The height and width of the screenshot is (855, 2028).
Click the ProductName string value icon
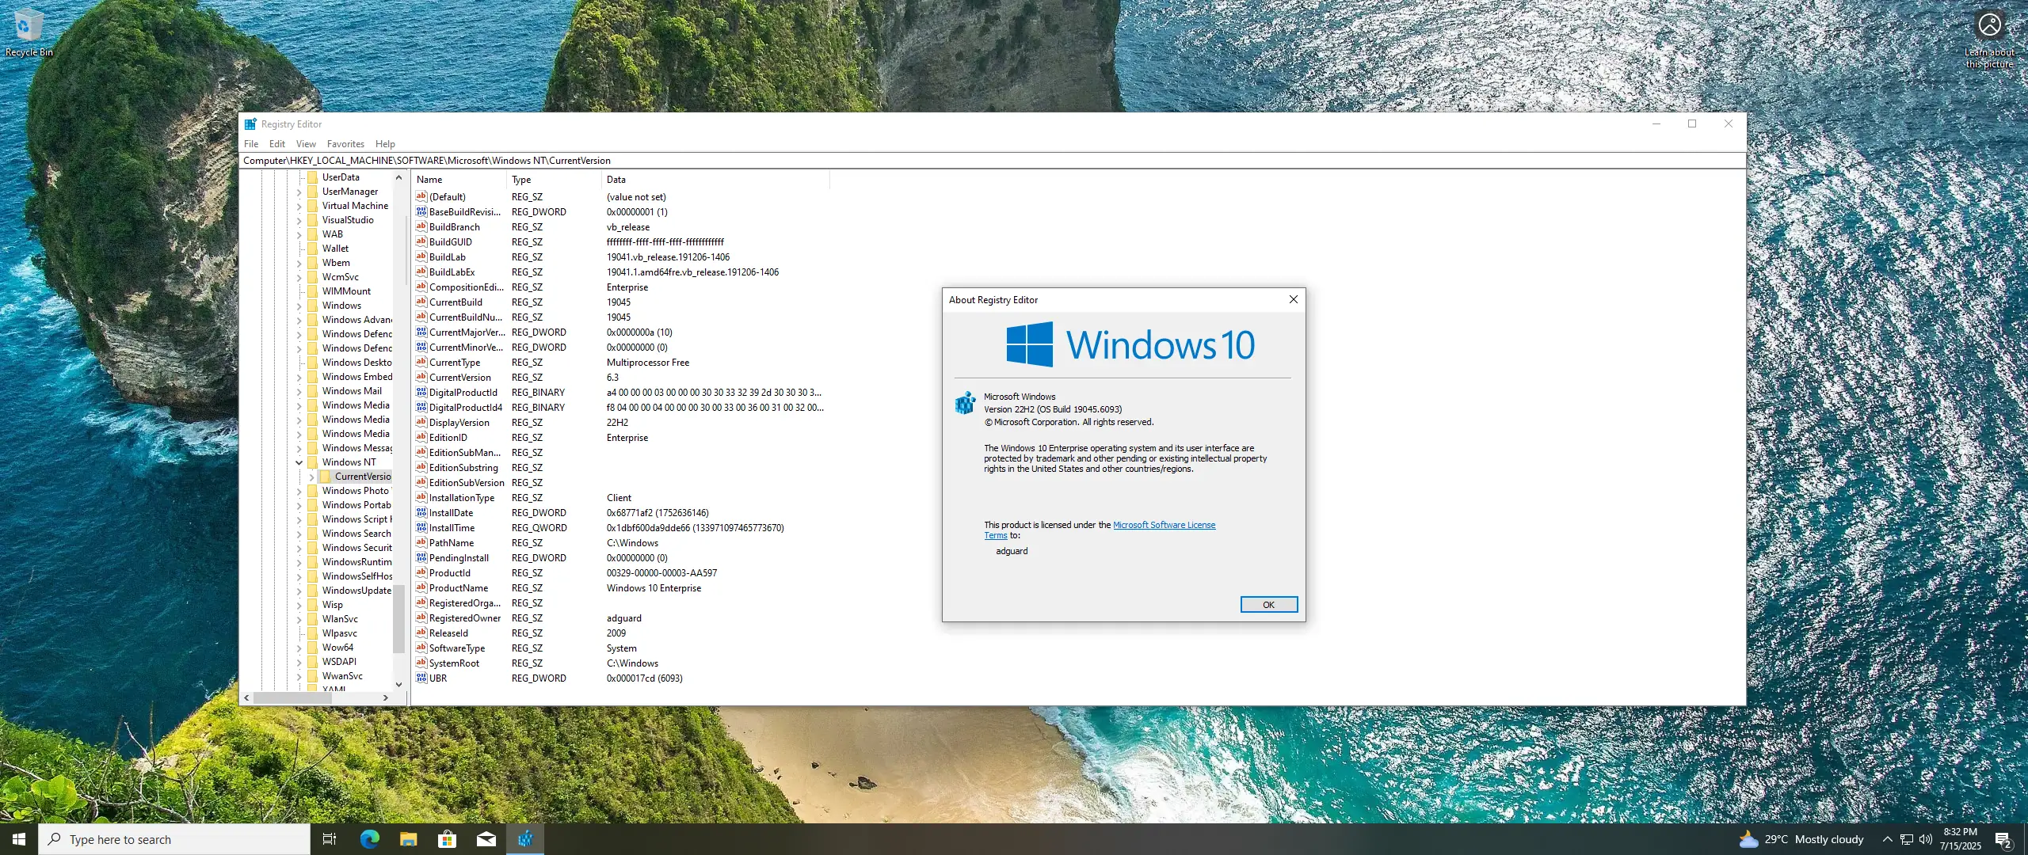(x=421, y=588)
